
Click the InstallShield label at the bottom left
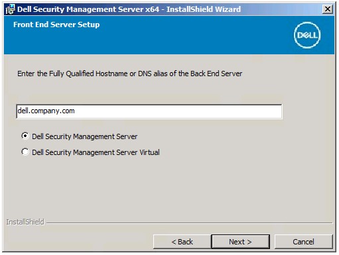(x=25, y=222)
